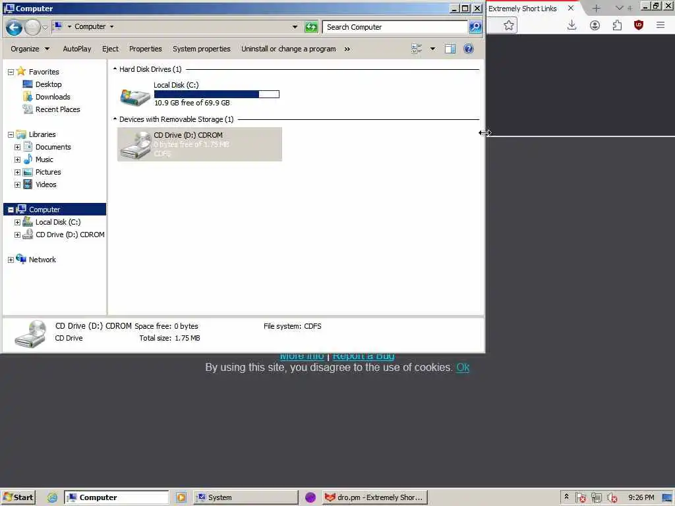The height and width of the screenshot is (506, 675).
Task: Open System properties from the toolbar
Action: [202, 49]
